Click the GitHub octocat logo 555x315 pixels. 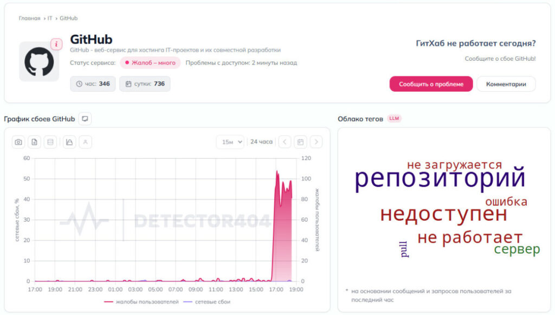(39, 62)
